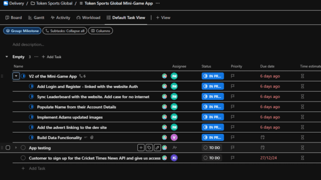Screen dimensions: 321x180
Task: Click subtask count icon beside V2 of the Mini-Game App
Action: click(x=82, y=76)
